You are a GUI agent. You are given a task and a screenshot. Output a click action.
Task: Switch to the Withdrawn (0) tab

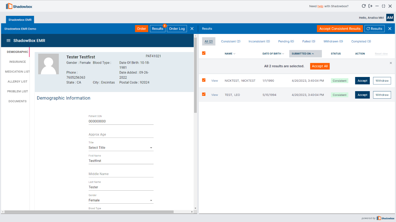click(333, 41)
